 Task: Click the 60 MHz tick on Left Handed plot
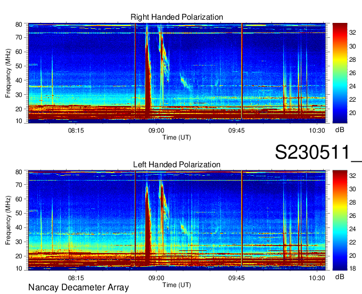pyautogui.click(x=19, y=199)
